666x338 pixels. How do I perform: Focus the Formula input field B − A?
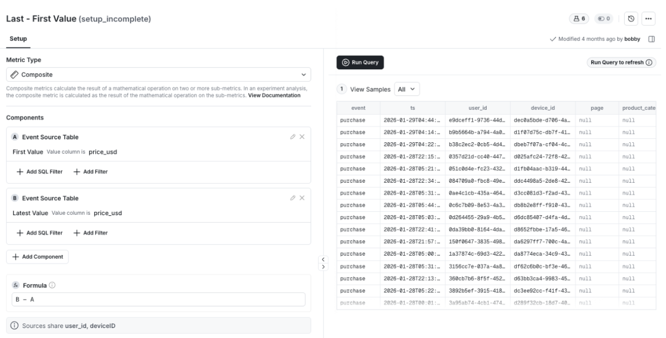tap(158, 300)
